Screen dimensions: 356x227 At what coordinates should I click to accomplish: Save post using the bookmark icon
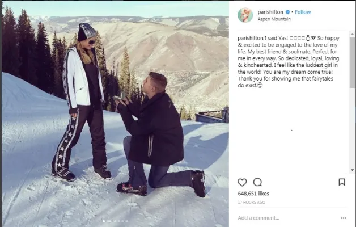click(342, 182)
